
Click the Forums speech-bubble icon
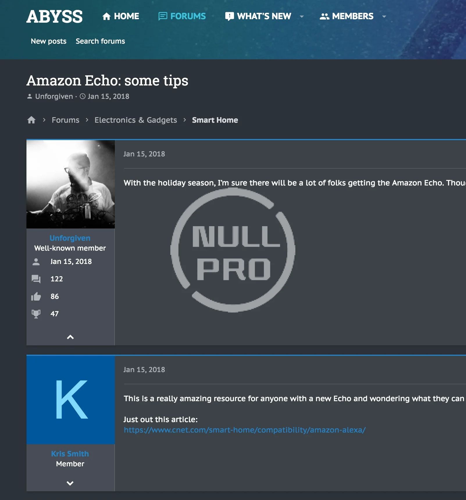163,16
